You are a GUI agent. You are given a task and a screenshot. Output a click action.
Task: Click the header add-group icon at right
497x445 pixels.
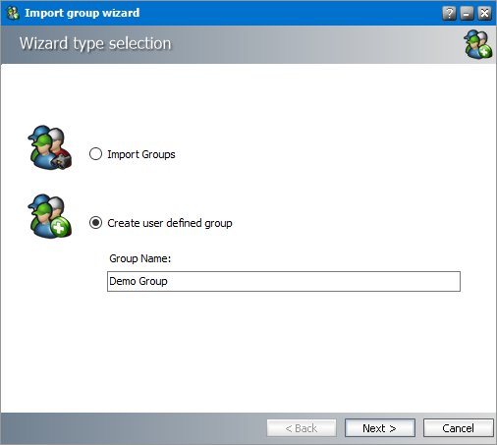[477, 44]
